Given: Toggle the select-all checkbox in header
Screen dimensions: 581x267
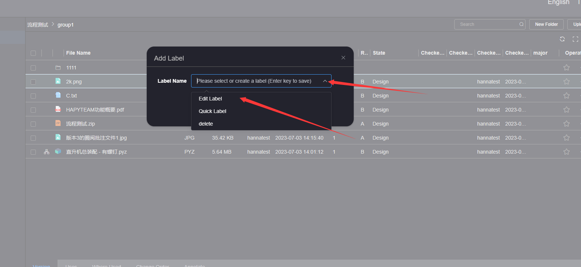Looking at the screenshot, I should coord(33,53).
